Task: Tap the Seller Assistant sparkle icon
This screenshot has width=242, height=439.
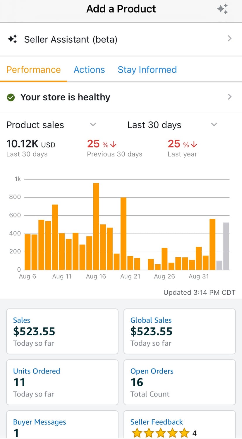Action: coord(12,39)
